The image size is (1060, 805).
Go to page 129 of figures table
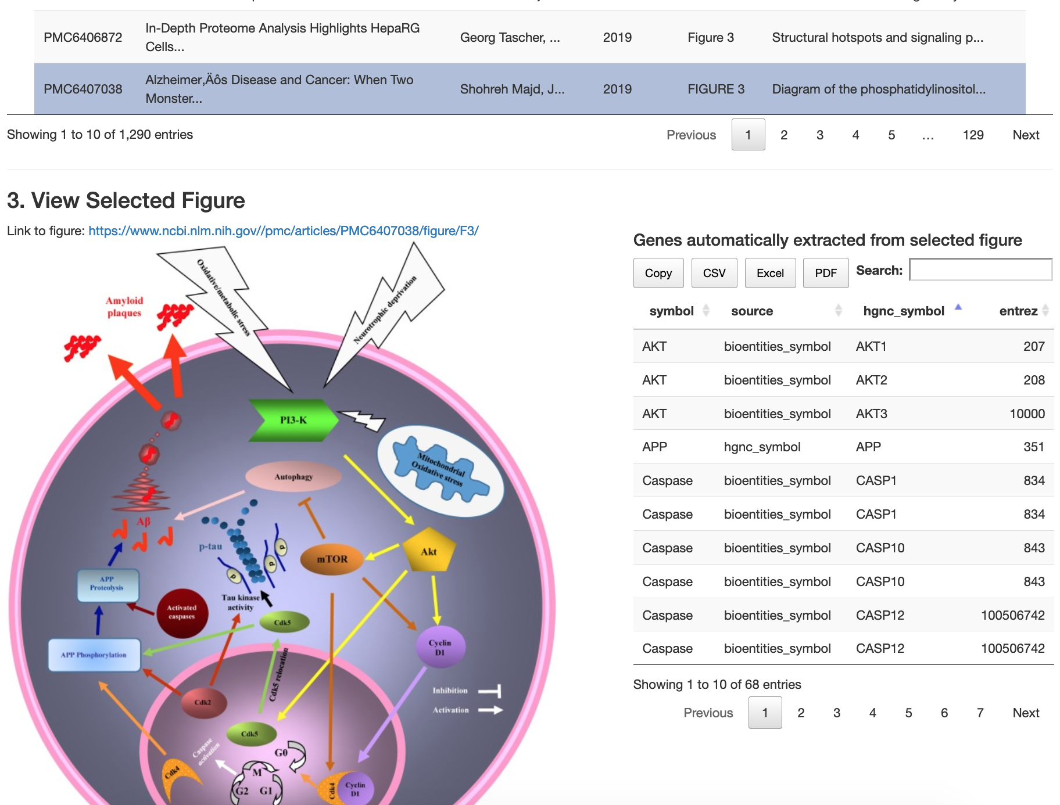tap(972, 135)
